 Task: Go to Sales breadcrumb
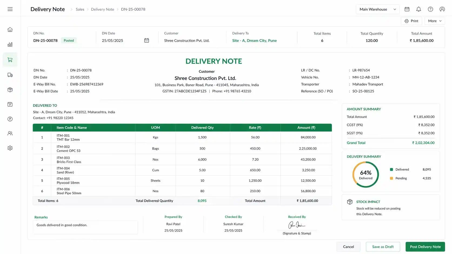[x=80, y=9]
